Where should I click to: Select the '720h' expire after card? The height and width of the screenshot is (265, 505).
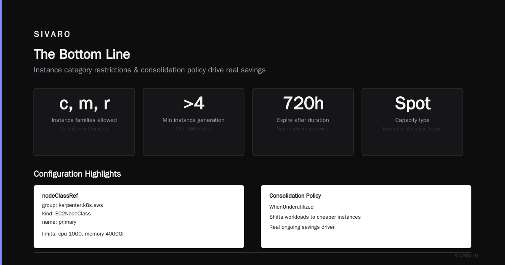pyautogui.click(x=303, y=122)
